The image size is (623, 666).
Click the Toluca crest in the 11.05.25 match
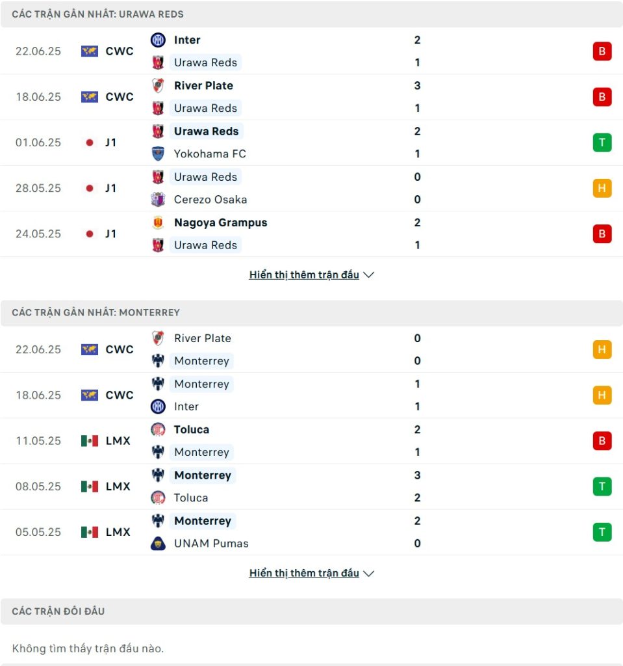pyautogui.click(x=158, y=429)
